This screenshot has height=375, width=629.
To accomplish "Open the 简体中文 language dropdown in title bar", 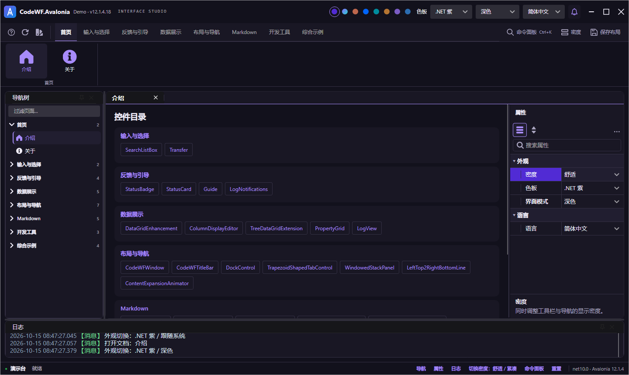I will [544, 12].
